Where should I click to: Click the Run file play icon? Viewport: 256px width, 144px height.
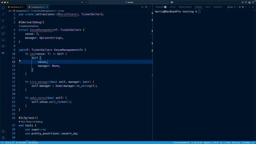coord(142,7)
